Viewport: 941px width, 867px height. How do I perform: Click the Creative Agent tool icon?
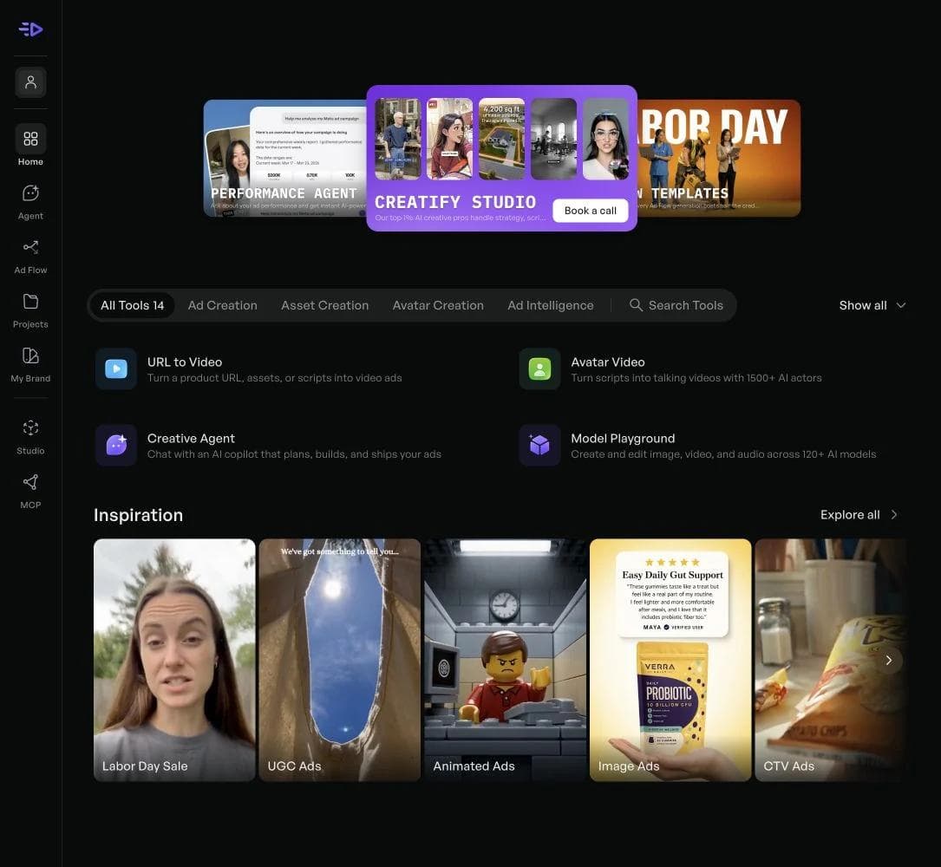pos(116,445)
